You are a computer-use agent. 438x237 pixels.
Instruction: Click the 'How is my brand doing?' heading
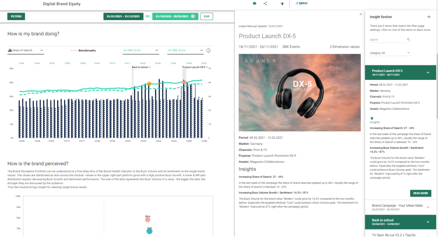33,34
